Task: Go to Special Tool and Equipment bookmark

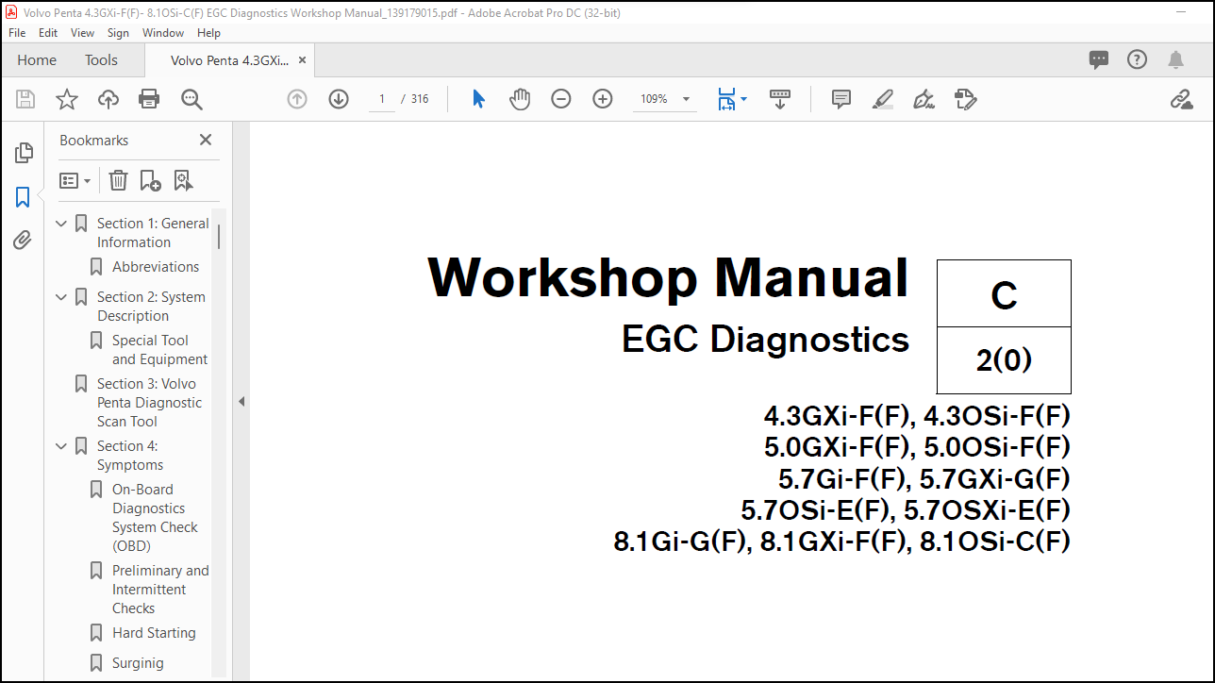Action: (159, 350)
